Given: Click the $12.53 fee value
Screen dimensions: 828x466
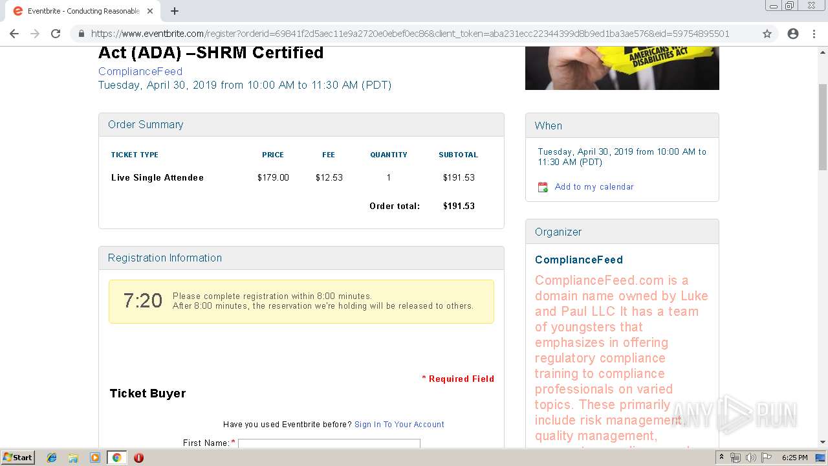Looking at the screenshot, I should (329, 177).
